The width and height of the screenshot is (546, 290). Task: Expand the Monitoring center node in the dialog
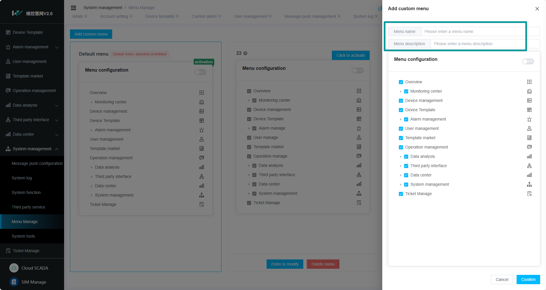[x=401, y=91]
